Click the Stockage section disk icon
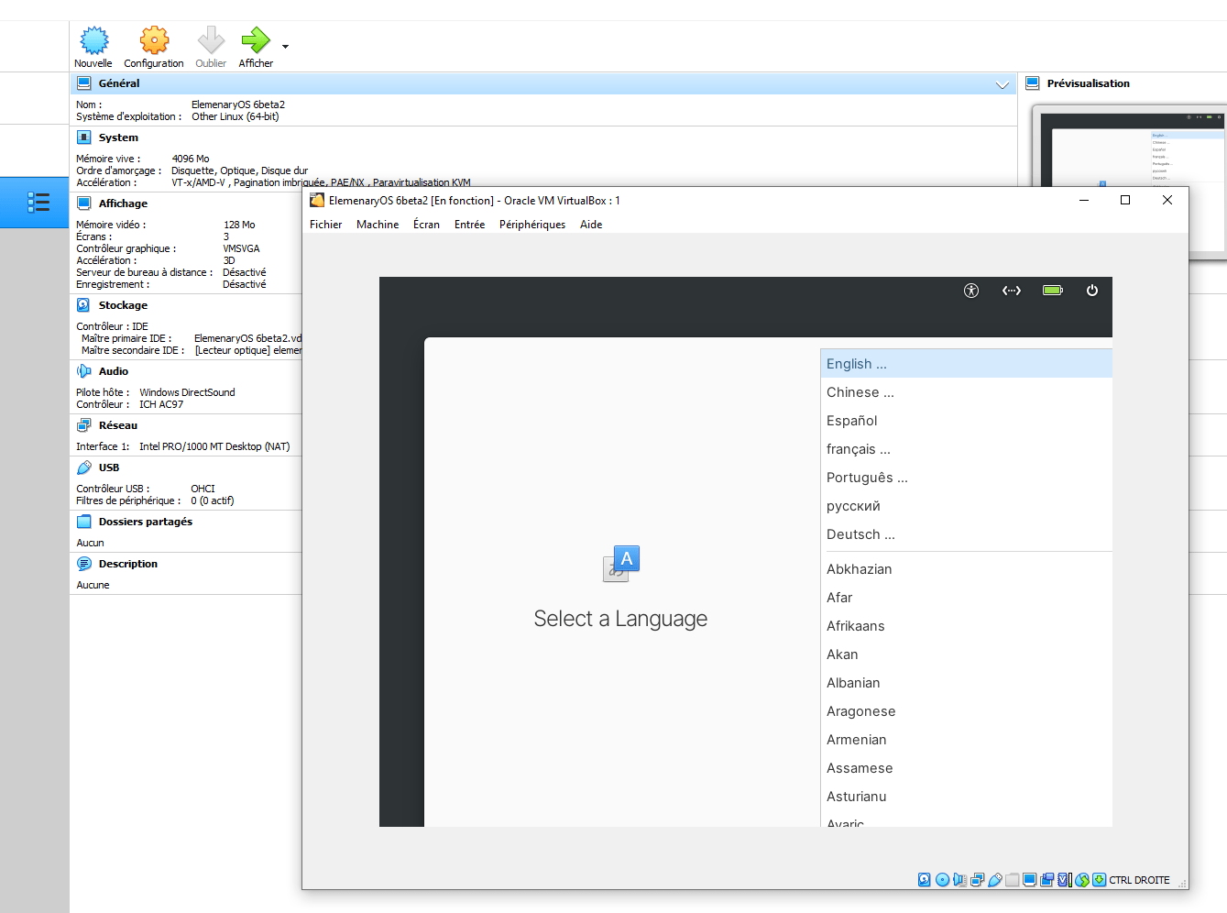 83,305
